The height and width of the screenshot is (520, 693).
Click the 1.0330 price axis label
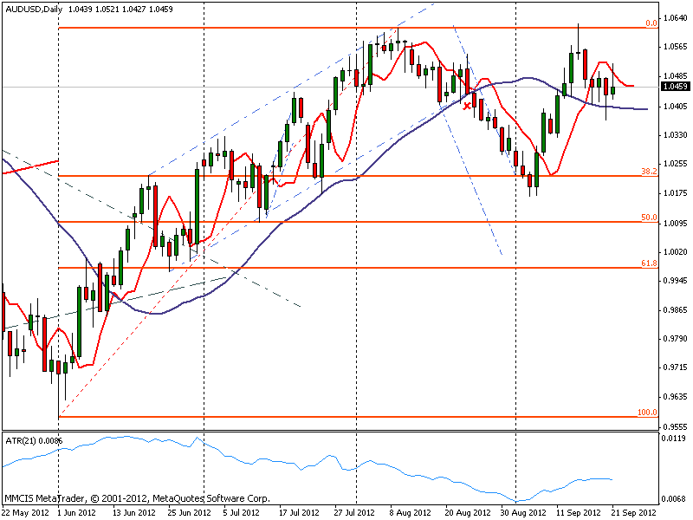point(676,135)
